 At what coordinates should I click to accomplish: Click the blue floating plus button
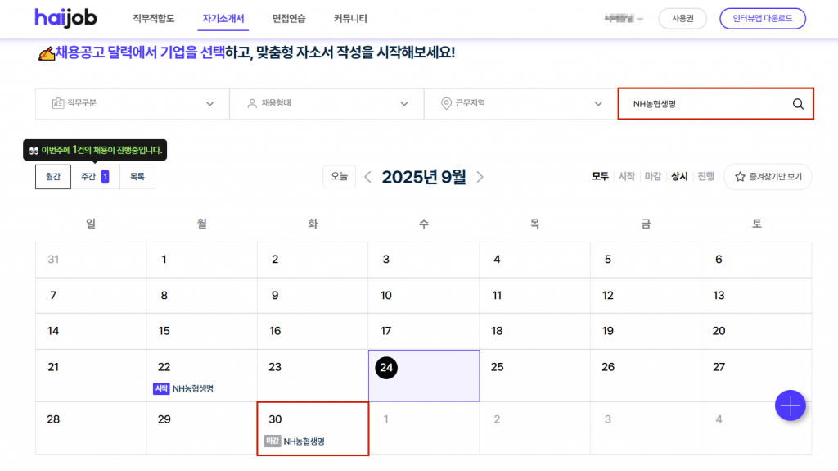point(791,405)
